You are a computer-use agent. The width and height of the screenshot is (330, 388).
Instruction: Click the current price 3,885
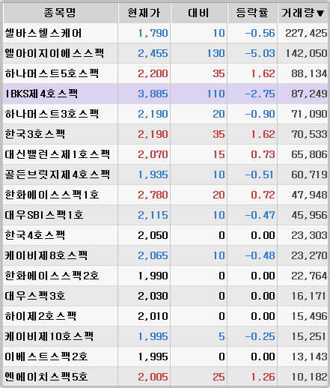(x=153, y=94)
